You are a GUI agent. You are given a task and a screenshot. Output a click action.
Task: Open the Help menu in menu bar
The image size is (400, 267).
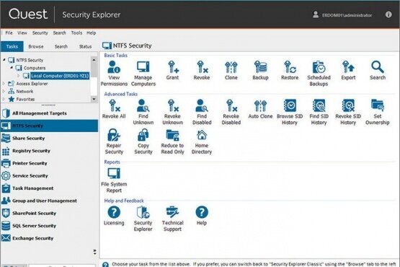click(x=91, y=32)
